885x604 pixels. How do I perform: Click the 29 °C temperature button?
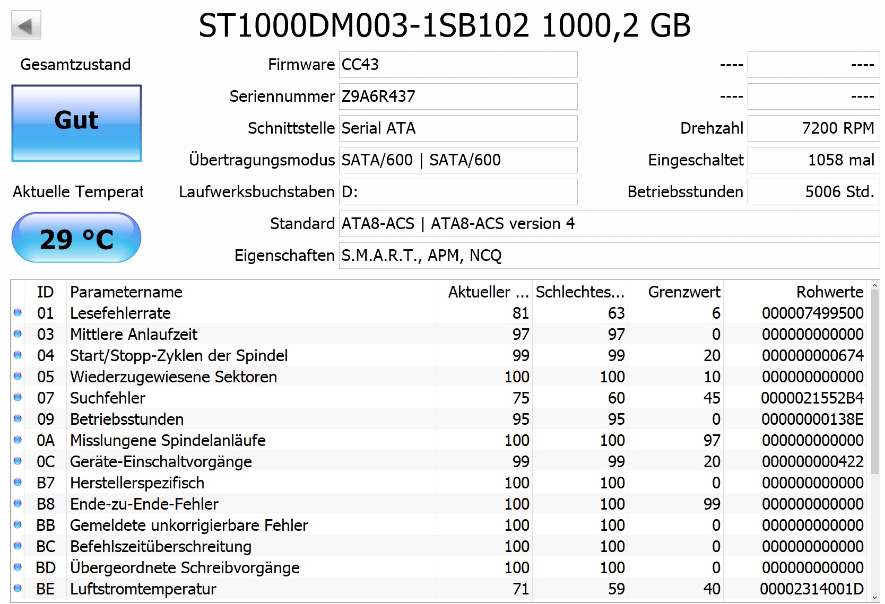[x=76, y=238]
